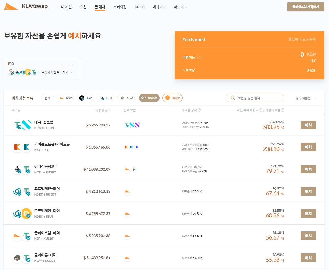Click 예치 for the KORC + KUSDT pool
Image resolution: width=329 pixels, height=270 pixels.
pos(308,191)
